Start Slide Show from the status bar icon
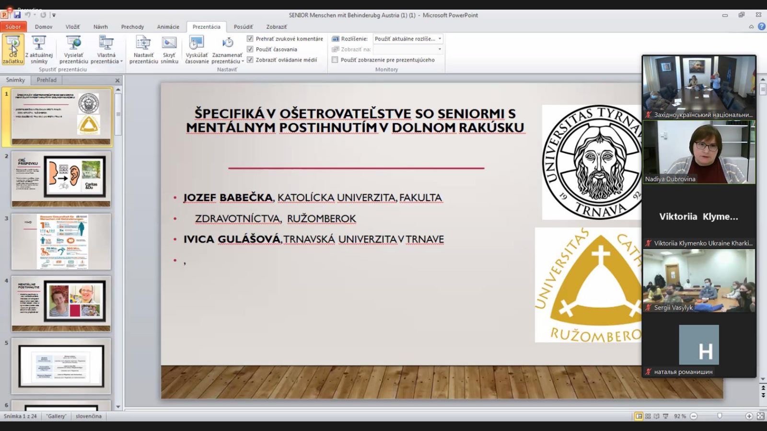 point(665,416)
